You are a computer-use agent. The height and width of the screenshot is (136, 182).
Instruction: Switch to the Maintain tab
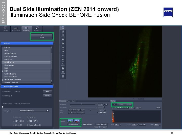37,29
